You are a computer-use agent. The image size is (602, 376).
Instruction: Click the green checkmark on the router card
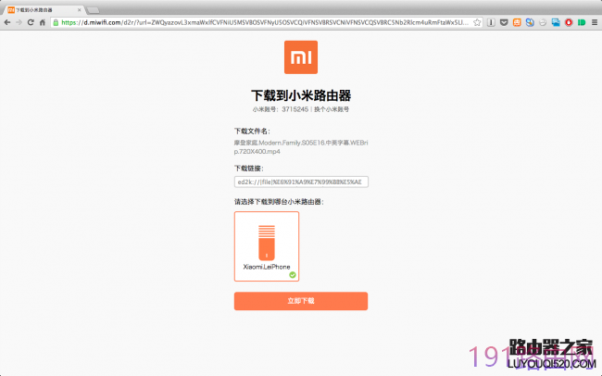click(293, 275)
